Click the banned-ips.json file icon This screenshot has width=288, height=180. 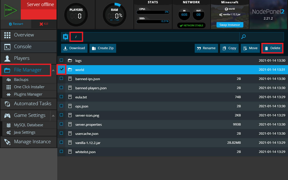(x=70, y=79)
